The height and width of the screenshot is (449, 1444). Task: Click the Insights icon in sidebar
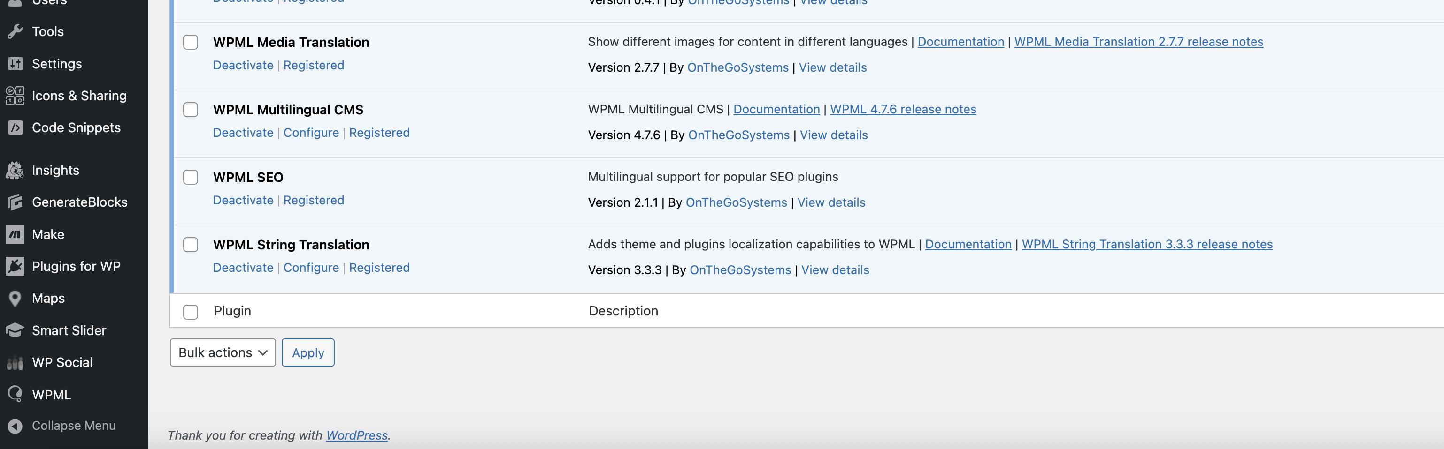pyautogui.click(x=15, y=170)
